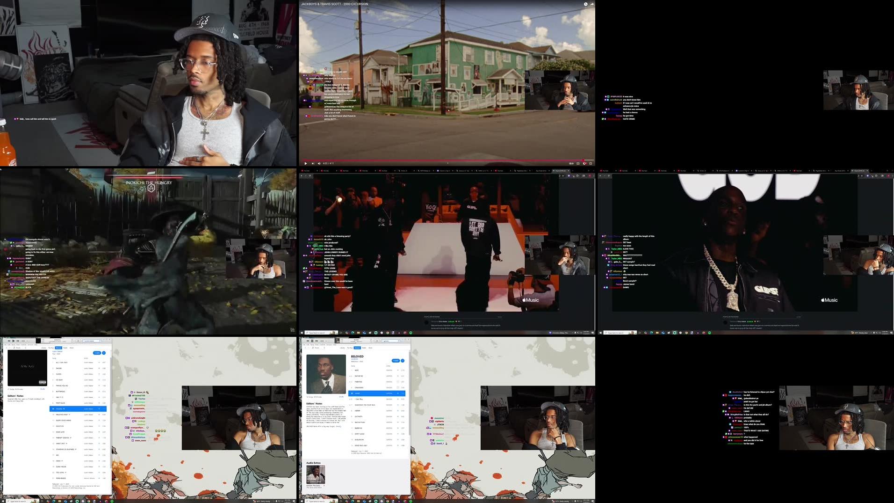The width and height of the screenshot is (894, 503).
Task: Open For You tab in SWAG iTunes window
Action: point(51,348)
